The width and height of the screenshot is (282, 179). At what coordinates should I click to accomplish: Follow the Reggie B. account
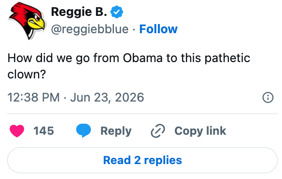pyautogui.click(x=158, y=29)
